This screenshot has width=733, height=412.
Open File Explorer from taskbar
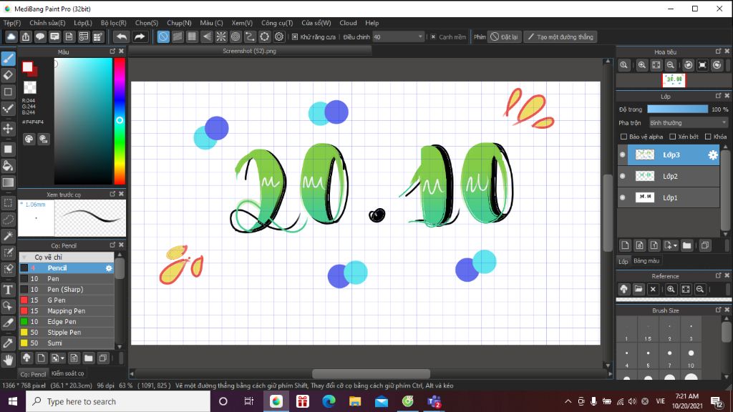pyautogui.click(x=355, y=401)
